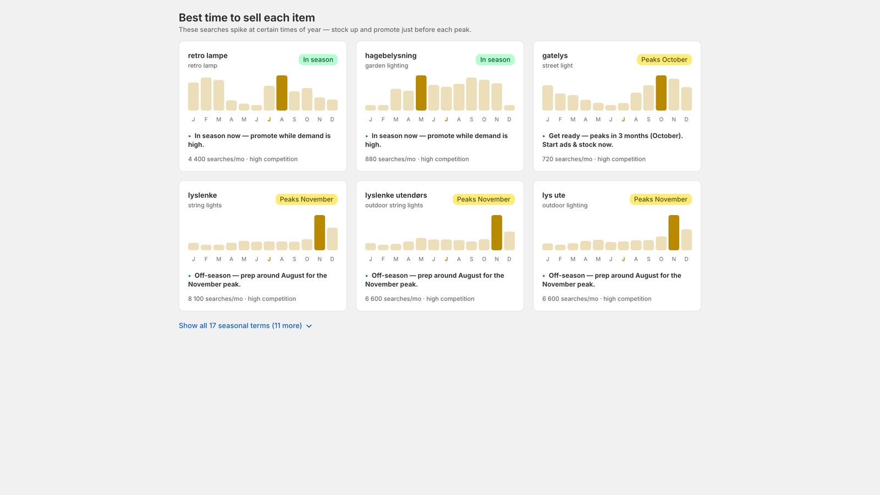Open the hagebelysning keyword title

click(391, 56)
